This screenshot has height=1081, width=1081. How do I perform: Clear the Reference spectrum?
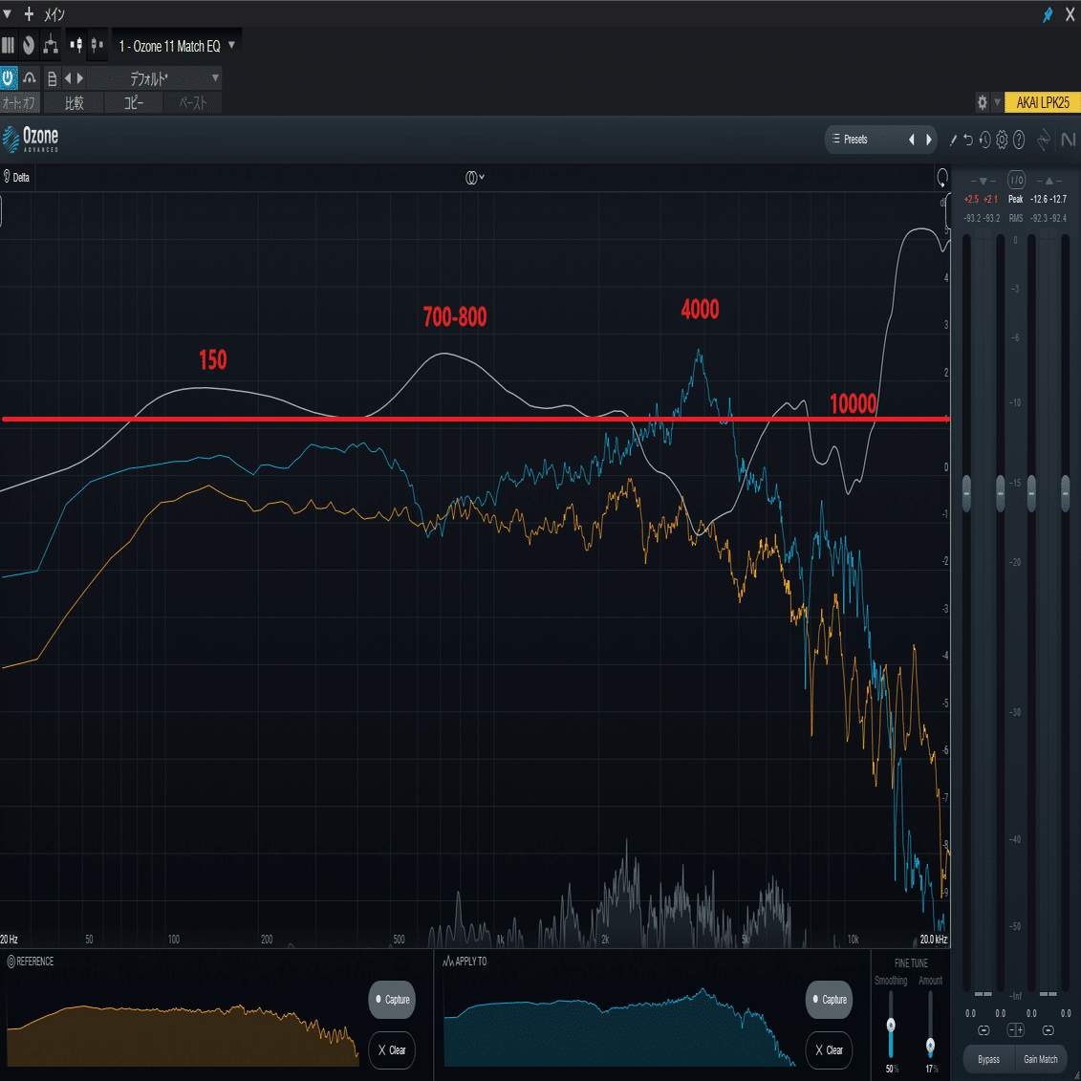(x=392, y=1050)
